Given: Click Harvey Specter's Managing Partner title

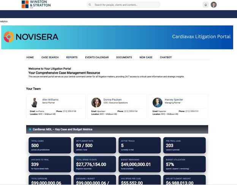Looking at the screenshot, I should pyautogui.click(x=172, y=103).
